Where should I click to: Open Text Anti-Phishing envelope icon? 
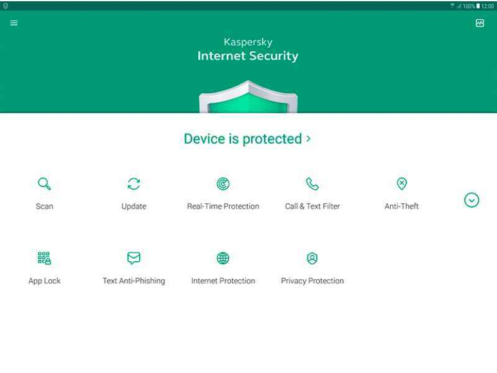pos(134,258)
